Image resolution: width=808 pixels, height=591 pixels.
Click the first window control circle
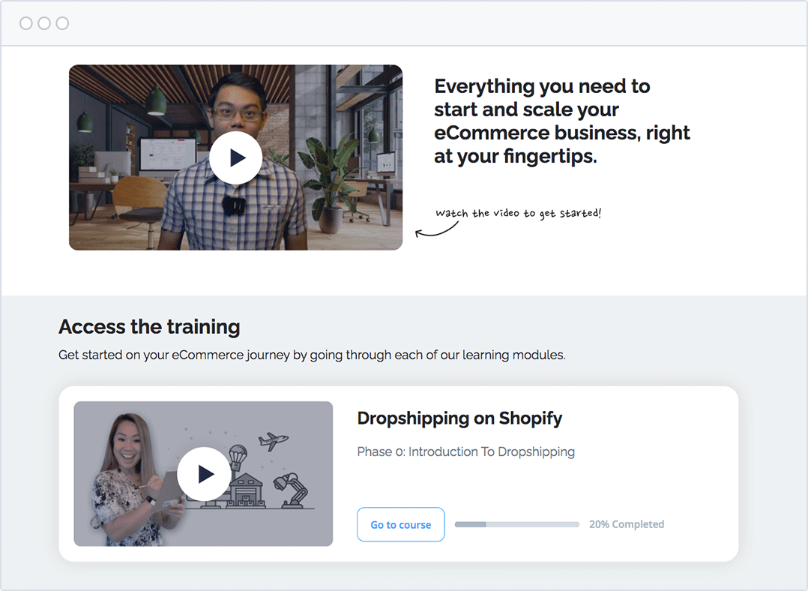click(25, 23)
